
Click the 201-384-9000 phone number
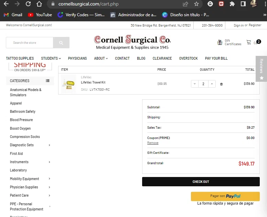[x=212, y=26]
